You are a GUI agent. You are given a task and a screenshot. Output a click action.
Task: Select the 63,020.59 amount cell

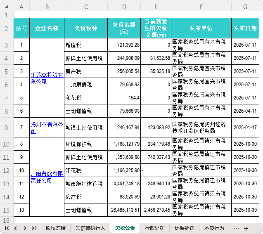(x=124, y=197)
